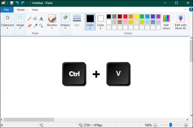Click the Clipboard paste icon
The width and height of the screenshot is (193, 128).
pyautogui.click(x=8, y=18)
